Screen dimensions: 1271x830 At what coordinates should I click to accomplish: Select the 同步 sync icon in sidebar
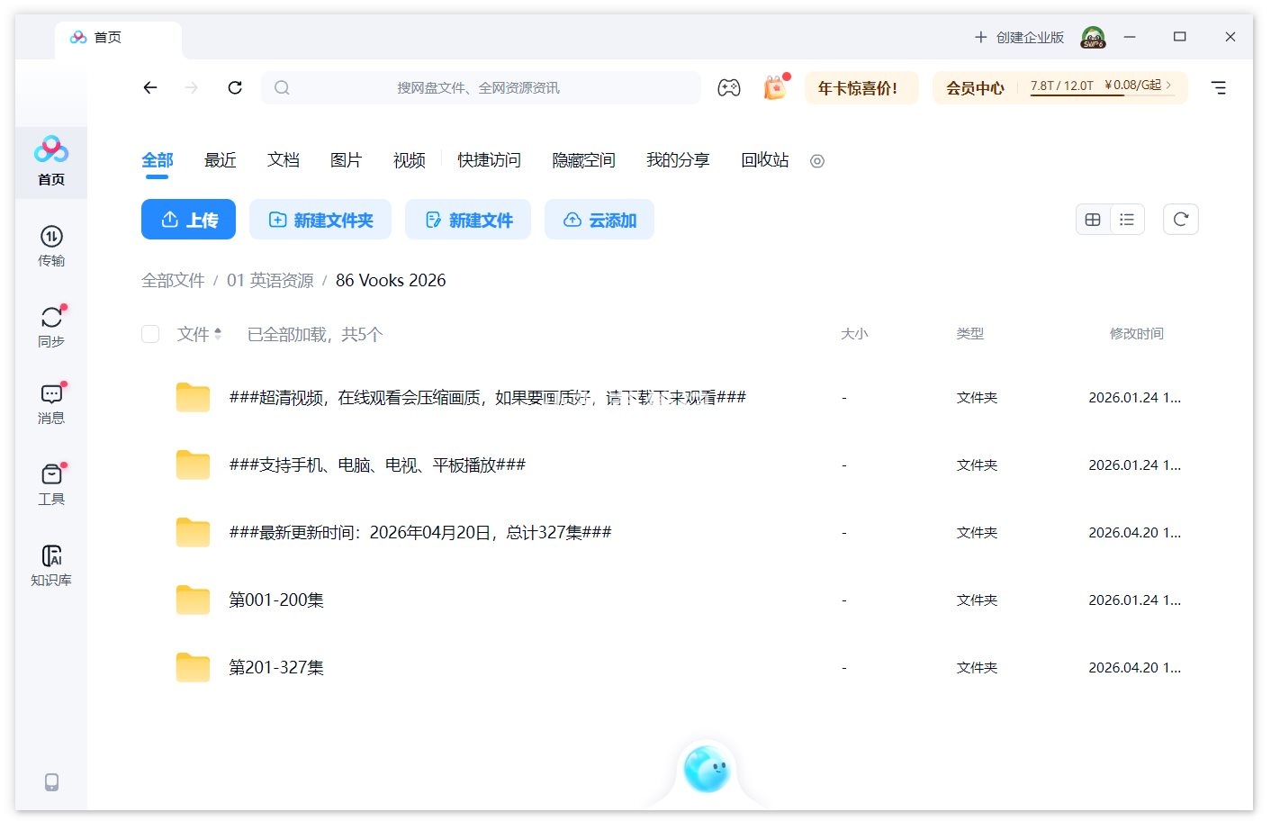pyautogui.click(x=51, y=324)
